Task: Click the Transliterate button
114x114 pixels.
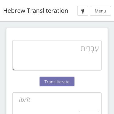Action: pyautogui.click(x=57, y=81)
